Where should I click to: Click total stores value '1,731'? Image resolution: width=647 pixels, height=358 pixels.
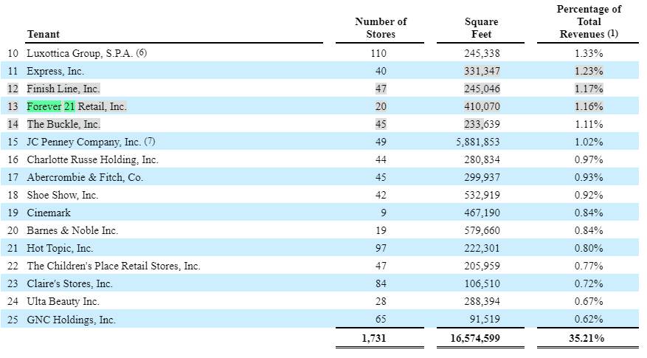click(x=374, y=339)
